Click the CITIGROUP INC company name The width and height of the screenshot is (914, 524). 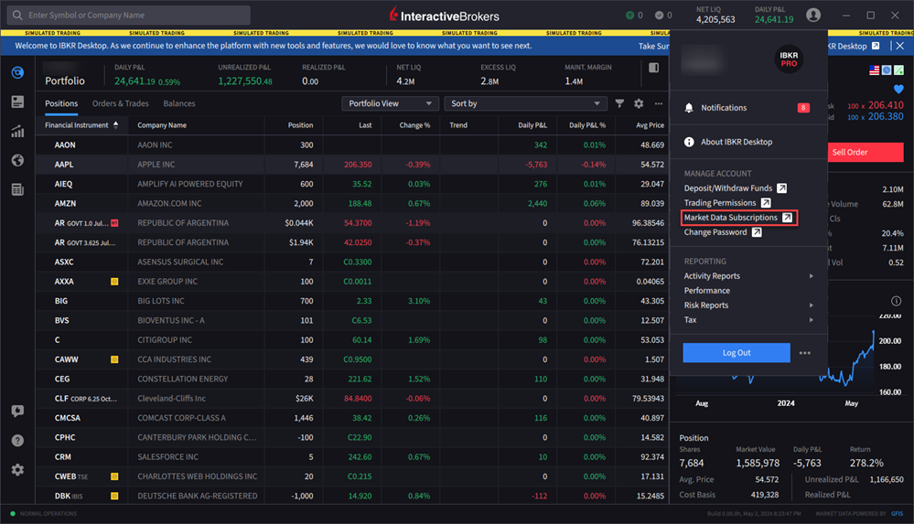165,340
